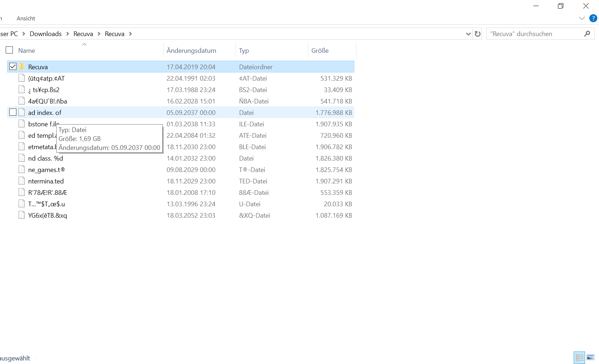The image size is (599, 364).
Task: Open the address bar history dropdown
Action: coord(468,34)
